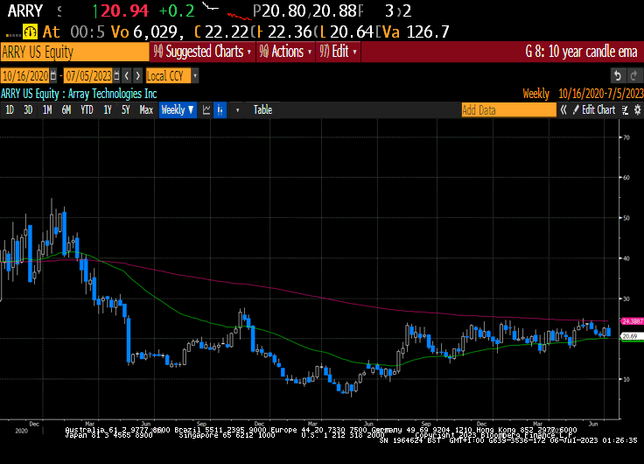Shift the date range forward with right arrow
This screenshot has height=464, width=644.
click(138, 76)
